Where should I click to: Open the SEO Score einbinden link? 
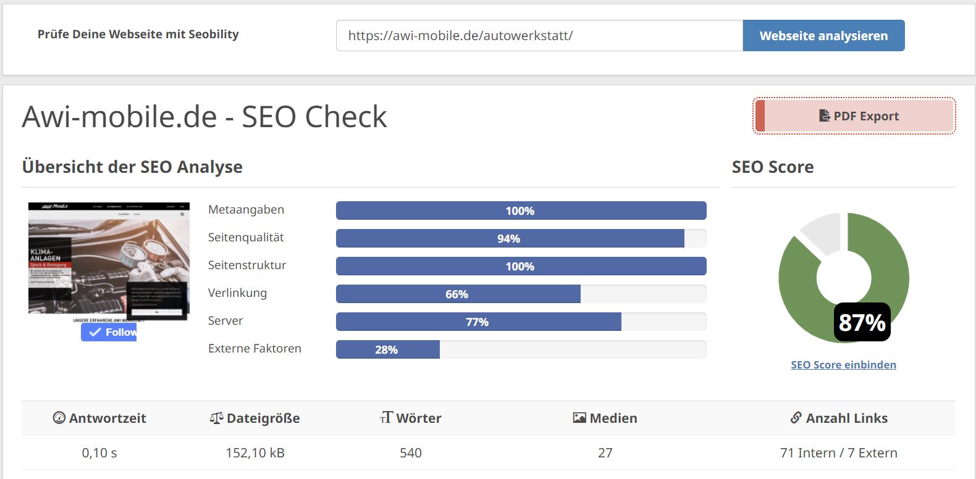point(843,365)
